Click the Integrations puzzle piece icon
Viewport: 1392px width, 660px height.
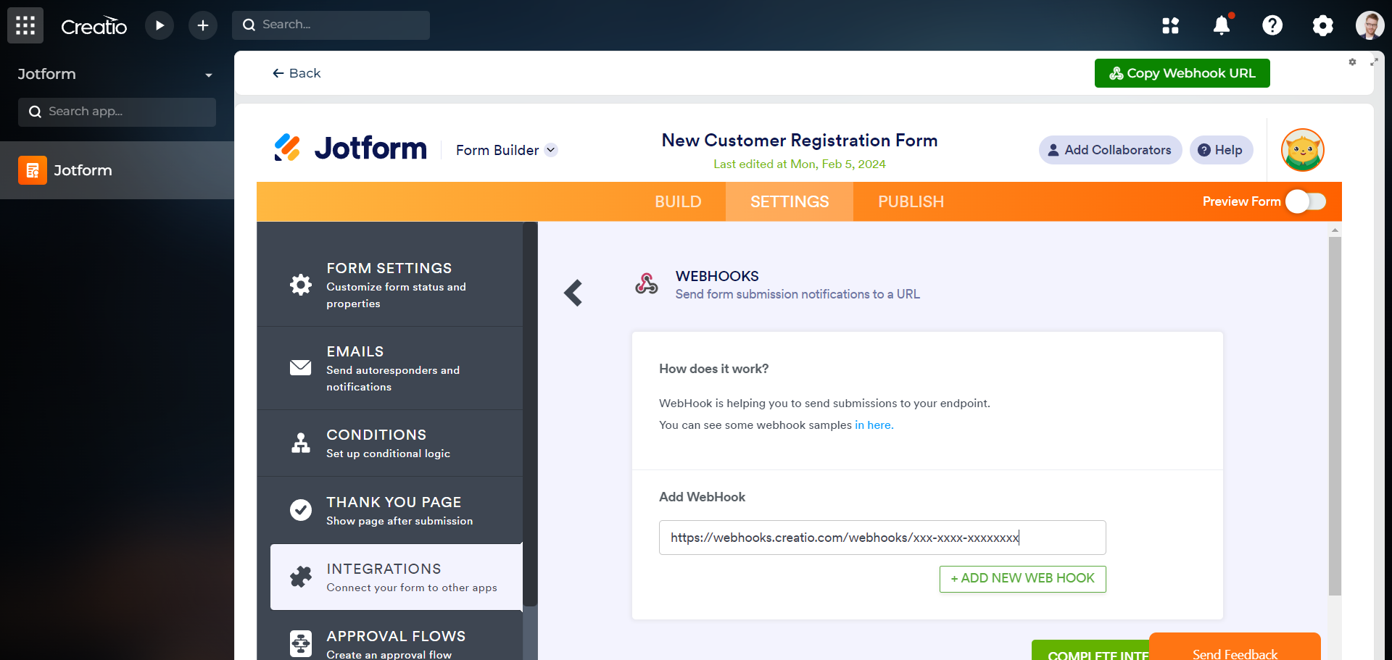[x=301, y=577]
